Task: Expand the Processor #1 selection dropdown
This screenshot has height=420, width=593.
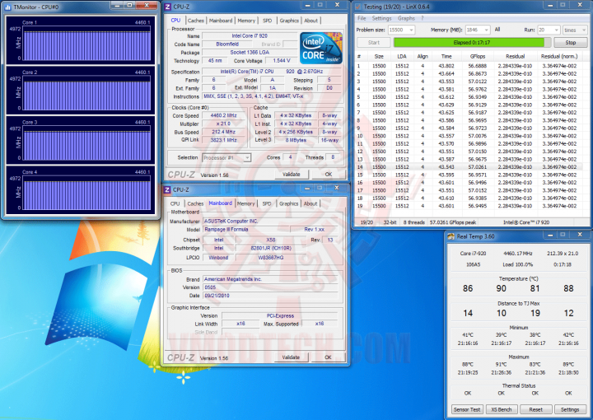Action: pyautogui.click(x=226, y=157)
